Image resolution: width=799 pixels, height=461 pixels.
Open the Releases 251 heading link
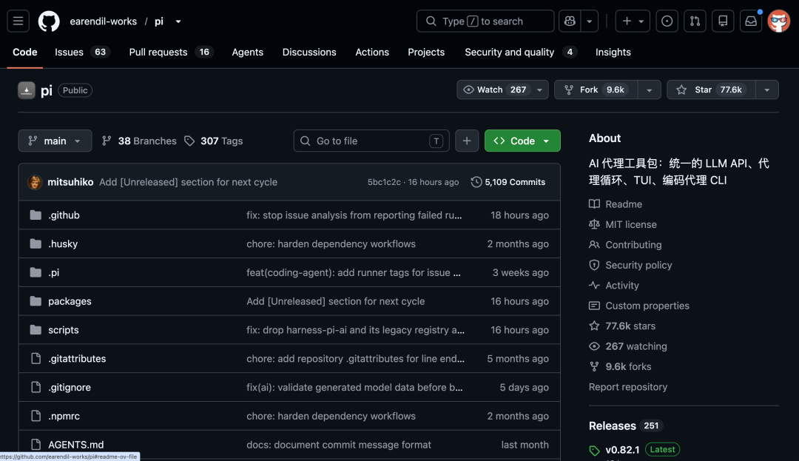(x=625, y=425)
